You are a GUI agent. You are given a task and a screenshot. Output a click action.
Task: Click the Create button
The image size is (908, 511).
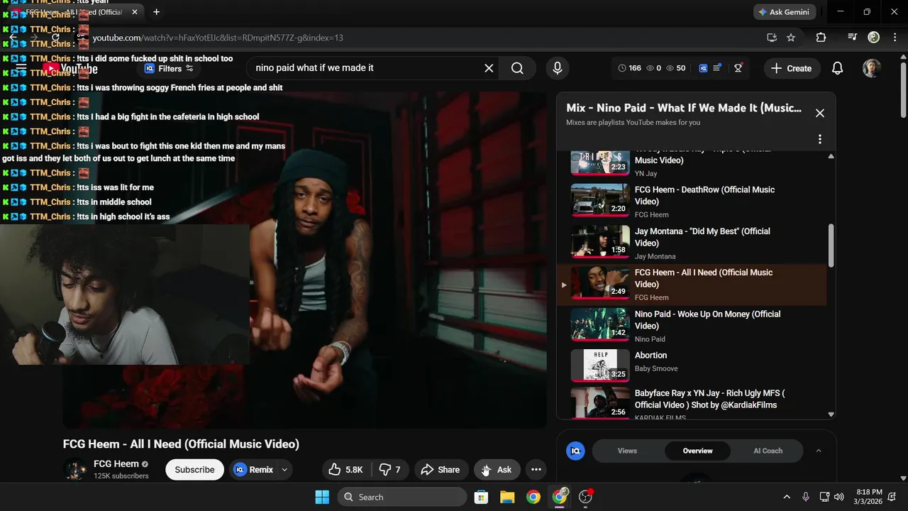(x=791, y=68)
